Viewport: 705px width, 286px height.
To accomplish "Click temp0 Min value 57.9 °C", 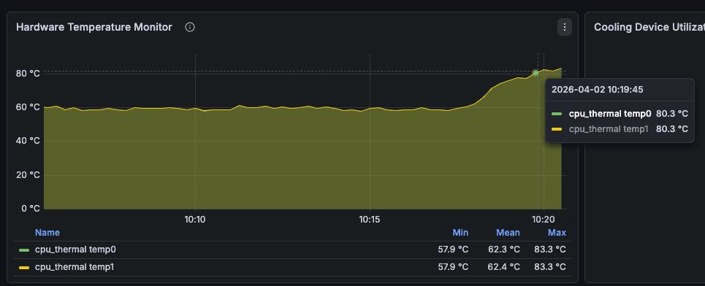I will (x=453, y=250).
